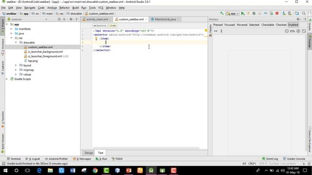This screenshot has height=175, width=312.
Task: Close the custom_seekbar.xml tab
Action: point(146,19)
